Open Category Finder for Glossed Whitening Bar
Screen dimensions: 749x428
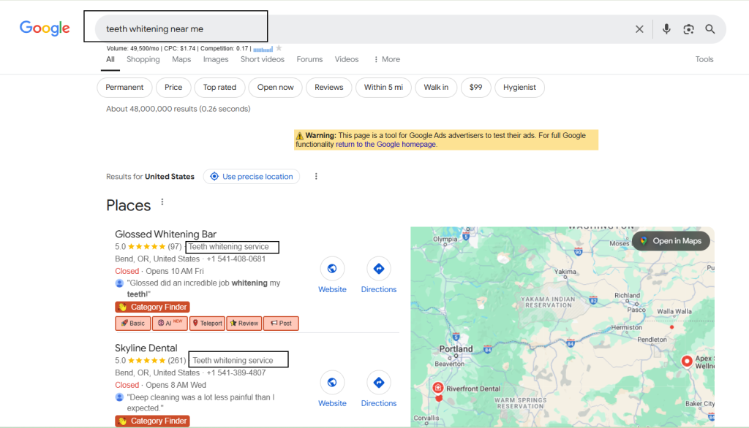(x=152, y=307)
